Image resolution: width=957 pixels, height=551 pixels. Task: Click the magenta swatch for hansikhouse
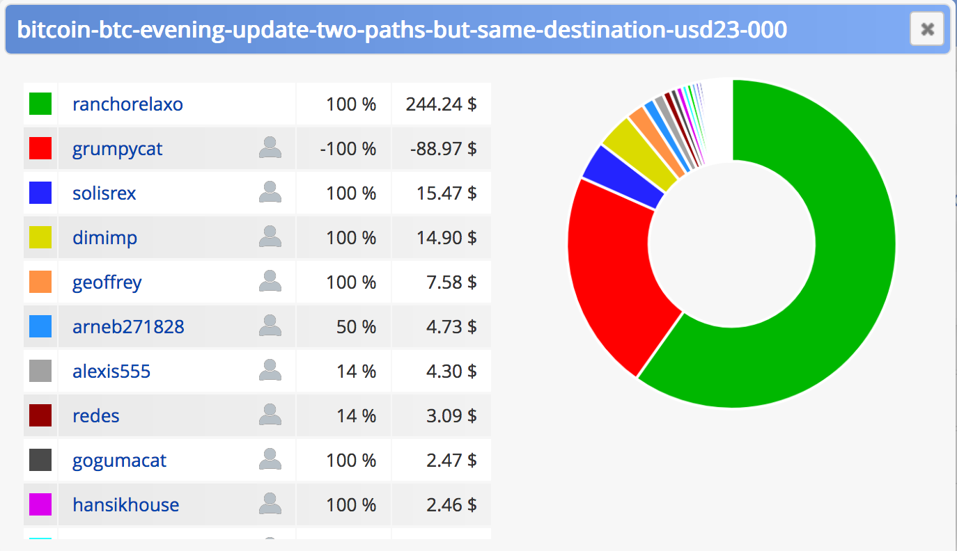click(40, 504)
